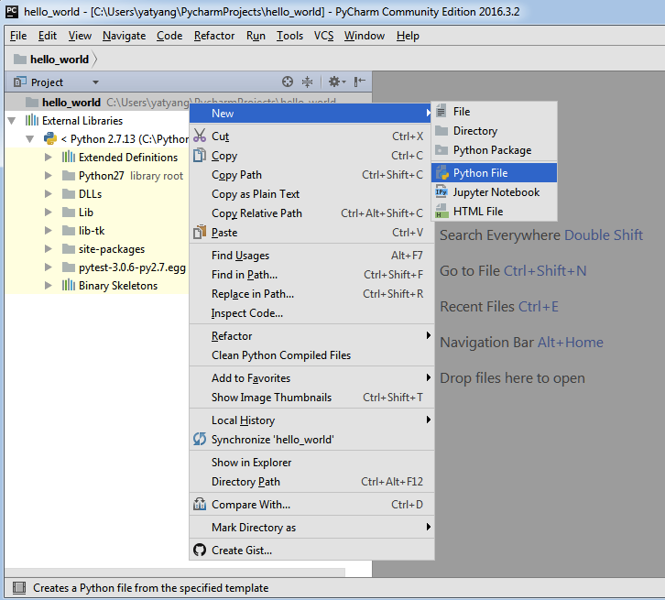This screenshot has height=600, width=665.
Task: Choose Replace in Path
Action: click(x=311, y=294)
